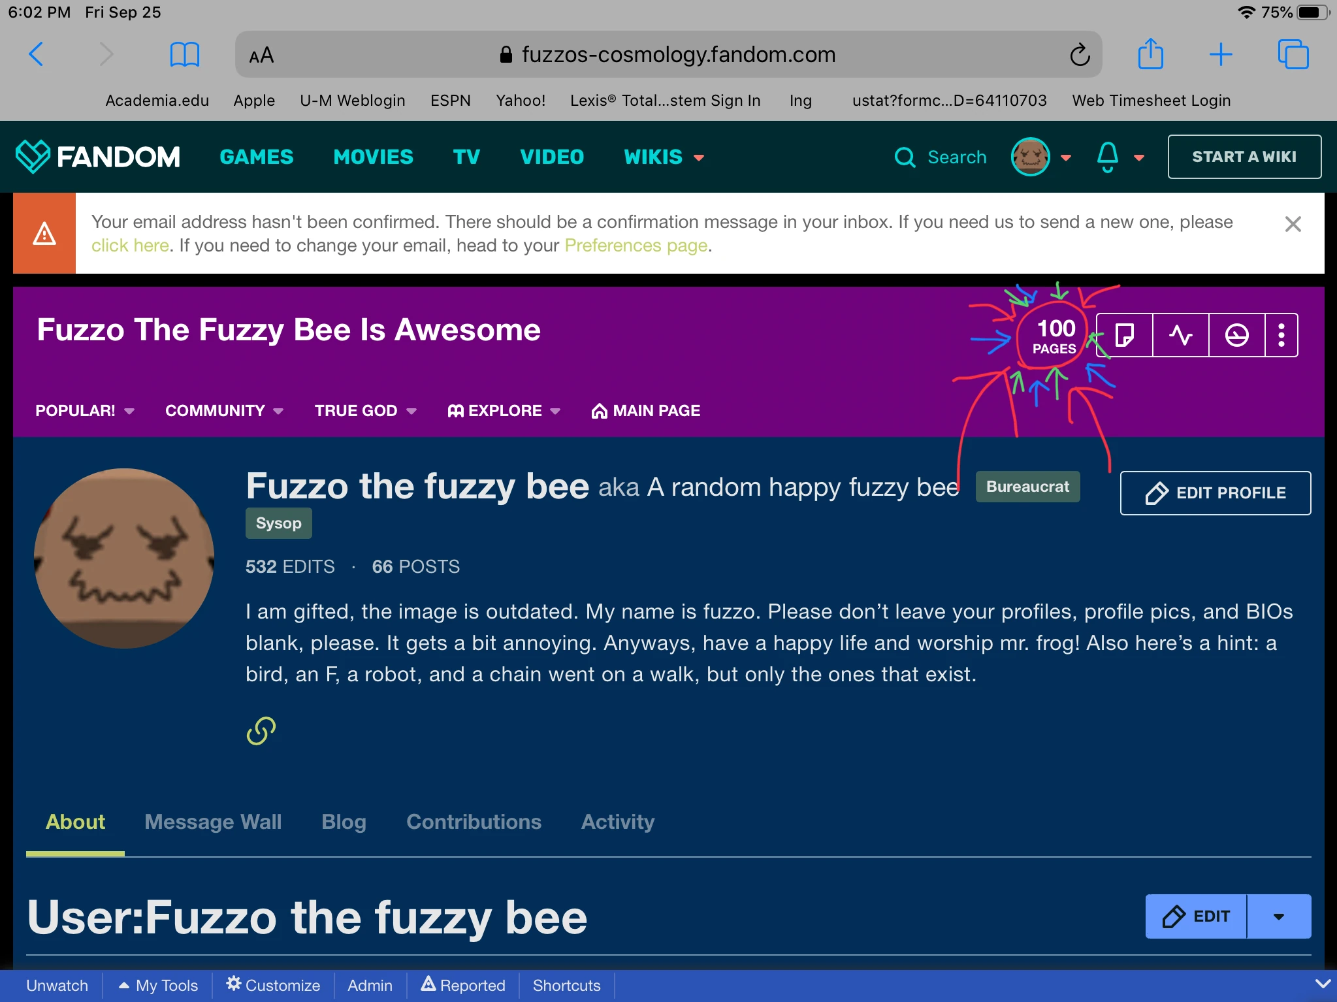Click the profile link chain icon
Image resolution: width=1337 pixels, height=1002 pixels.
coord(261,731)
